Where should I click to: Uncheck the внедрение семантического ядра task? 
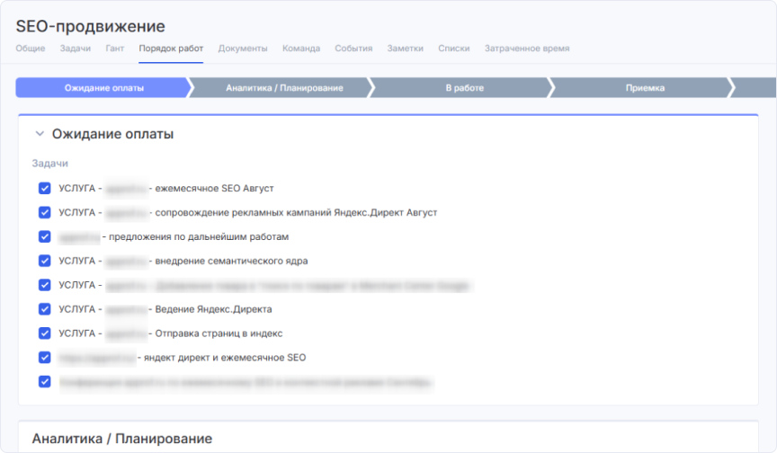pos(44,262)
